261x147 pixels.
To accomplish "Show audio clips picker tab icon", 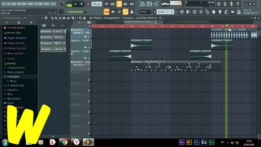I will click(53, 25).
